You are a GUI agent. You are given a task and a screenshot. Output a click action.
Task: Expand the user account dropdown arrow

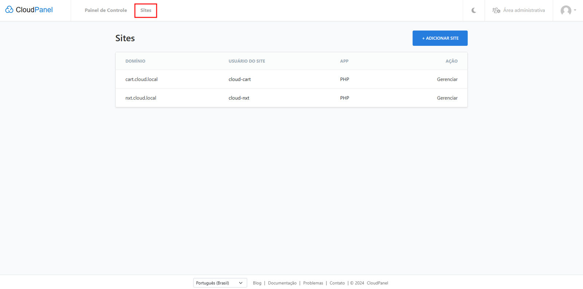coord(575,10)
